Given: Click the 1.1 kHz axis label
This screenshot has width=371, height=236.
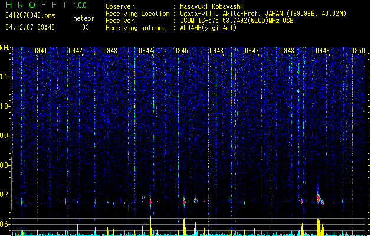Looking at the screenshot, I should coord(5,77).
